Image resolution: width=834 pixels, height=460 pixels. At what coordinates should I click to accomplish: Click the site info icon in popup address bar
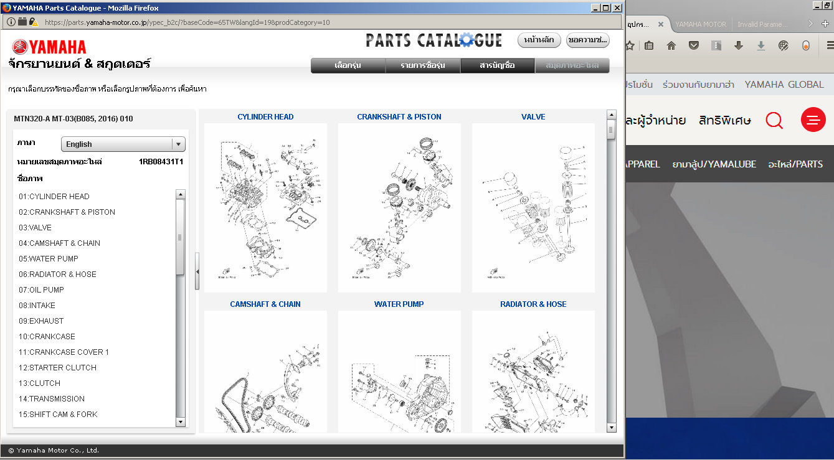[x=11, y=22]
